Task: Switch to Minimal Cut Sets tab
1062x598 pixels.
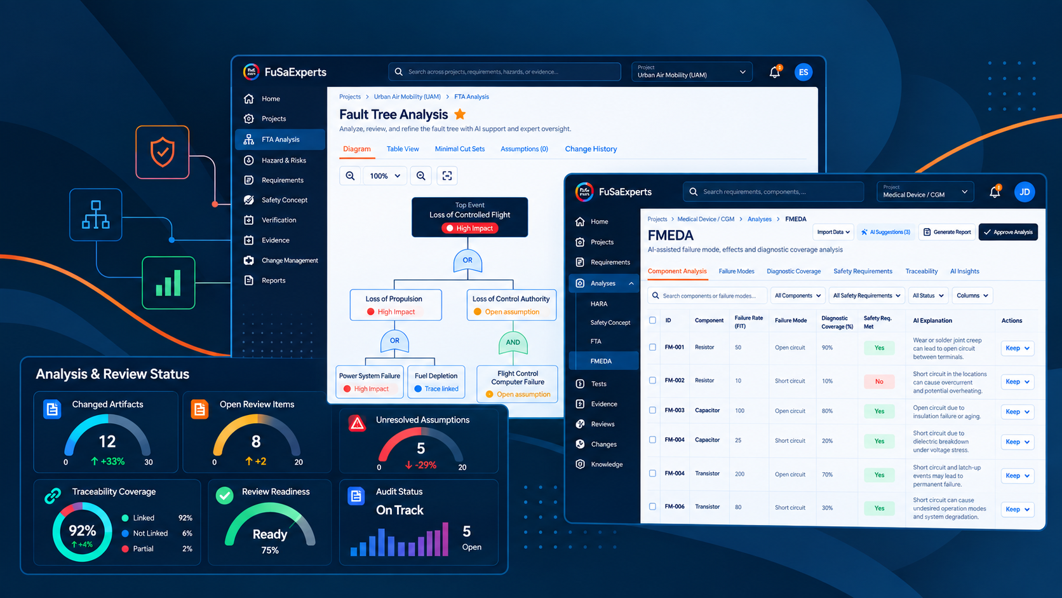Action: coord(460,149)
